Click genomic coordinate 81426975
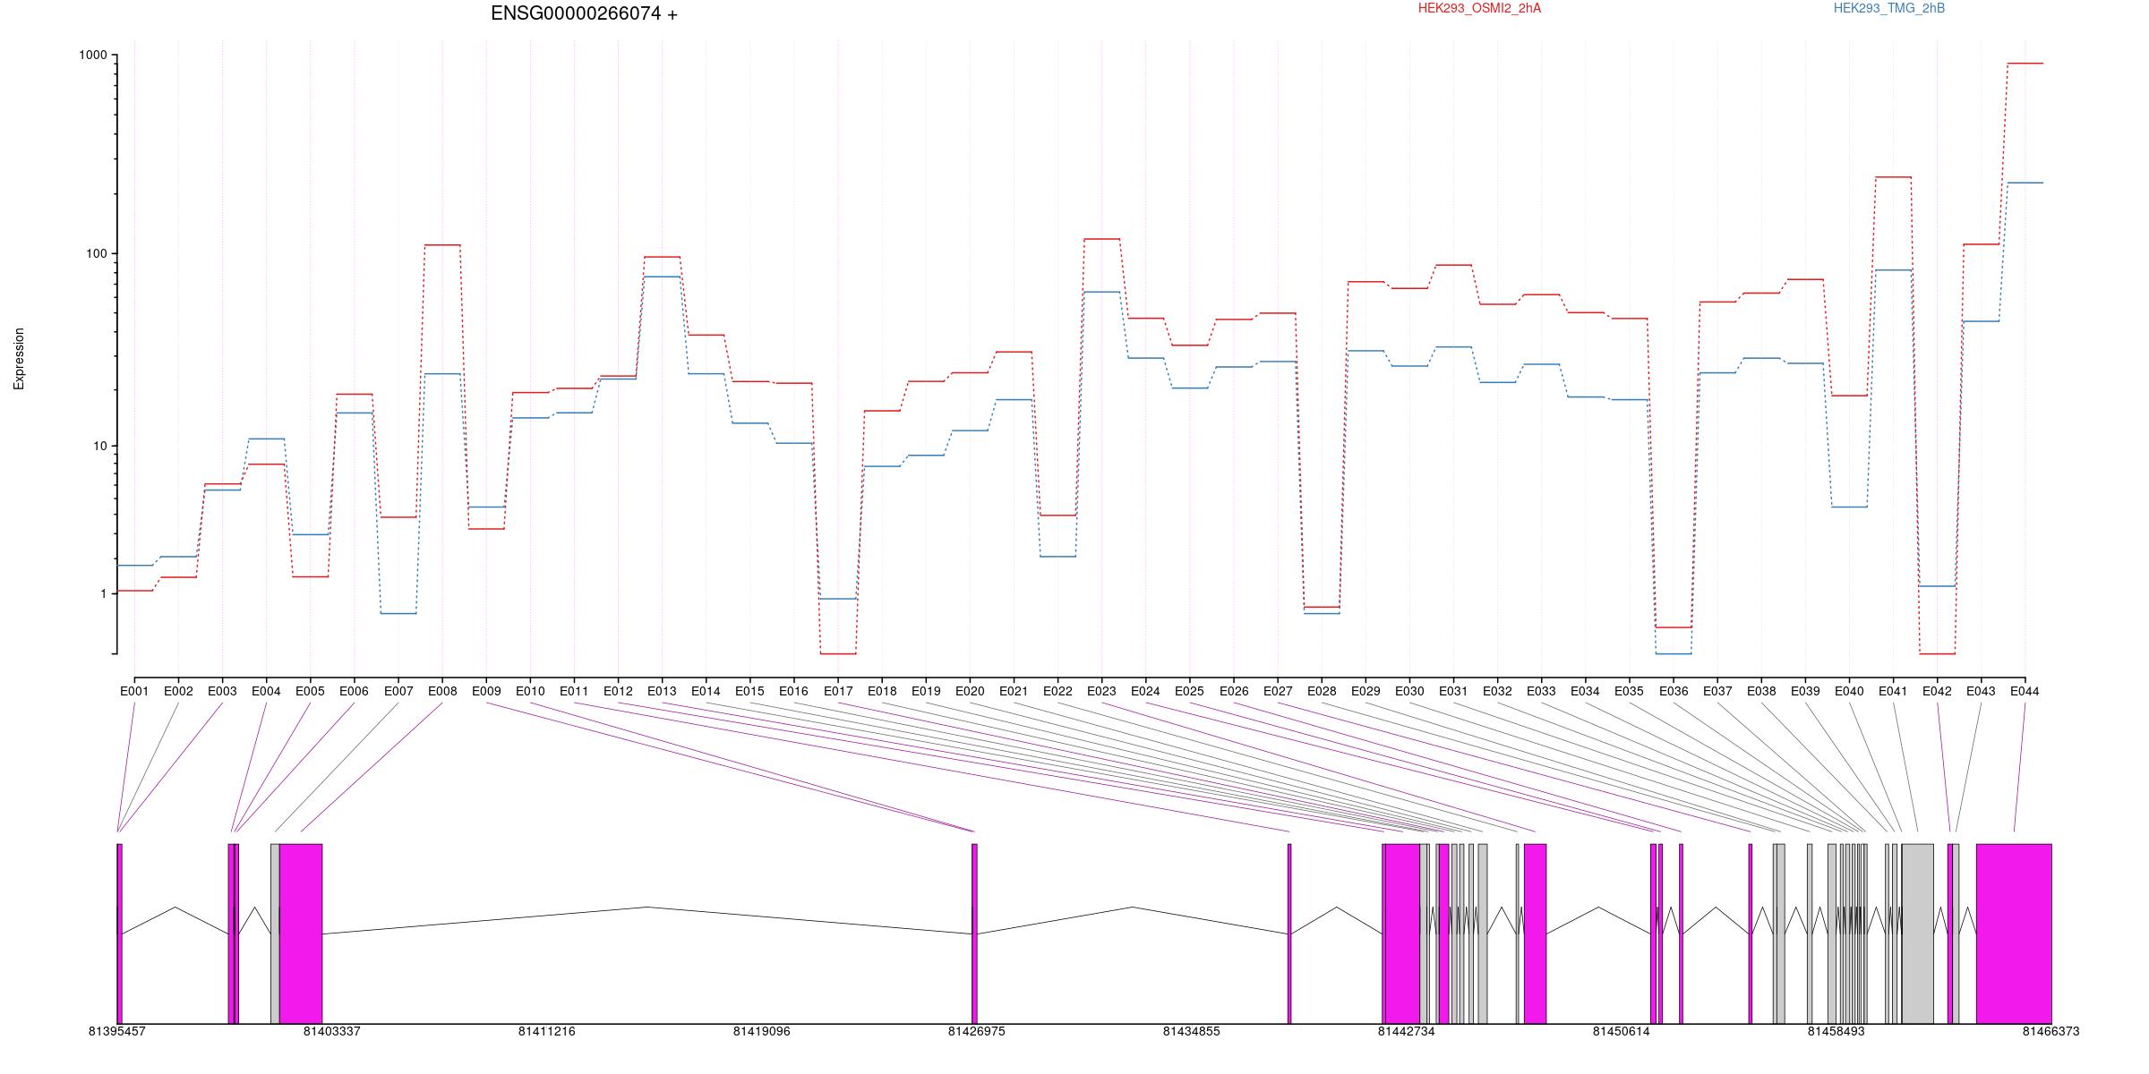Viewport: 2149px width, 1074px height. [976, 1031]
